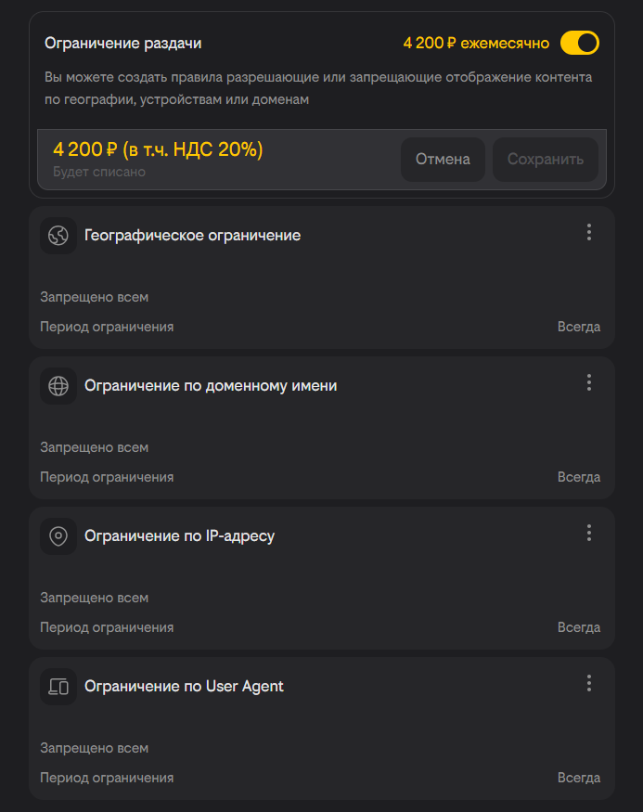Toggle off Ограничение раздачи switch
The image size is (643, 812).
580,43
